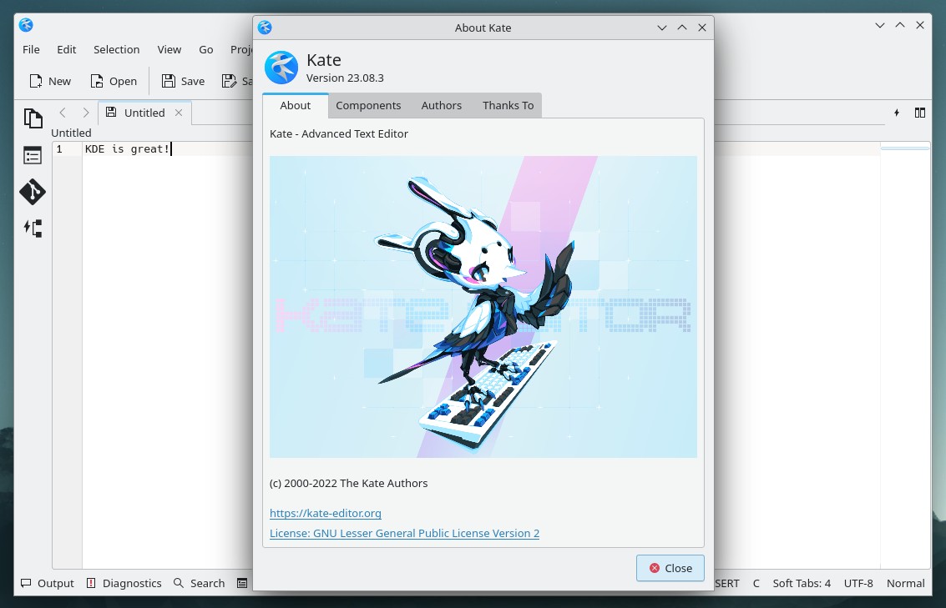This screenshot has width=946, height=608.
Task: Click the scrollbar minimap in the editor
Action: [904, 355]
